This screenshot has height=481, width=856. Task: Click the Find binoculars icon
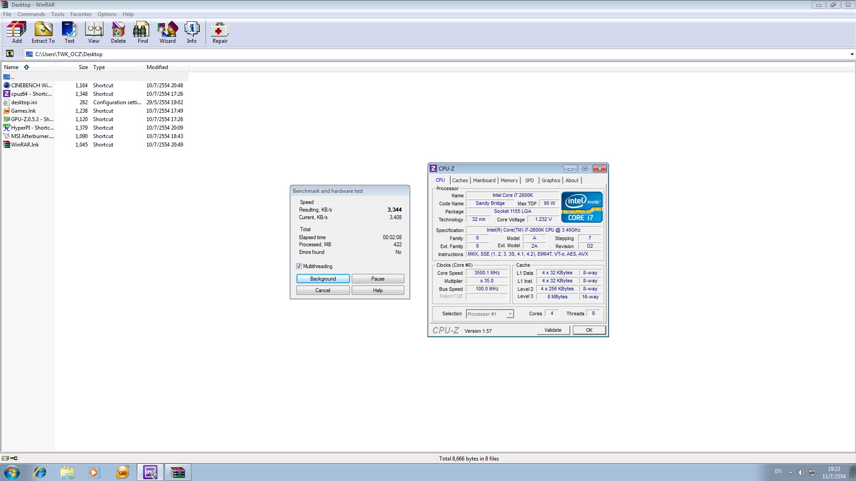(142, 32)
